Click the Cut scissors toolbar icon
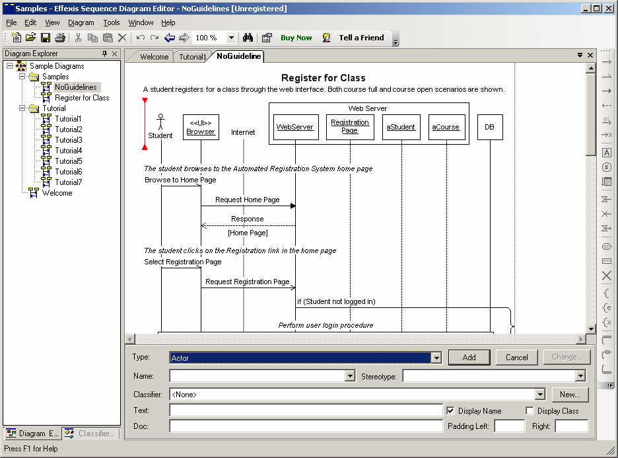The height and width of the screenshot is (458, 618). click(78, 38)
